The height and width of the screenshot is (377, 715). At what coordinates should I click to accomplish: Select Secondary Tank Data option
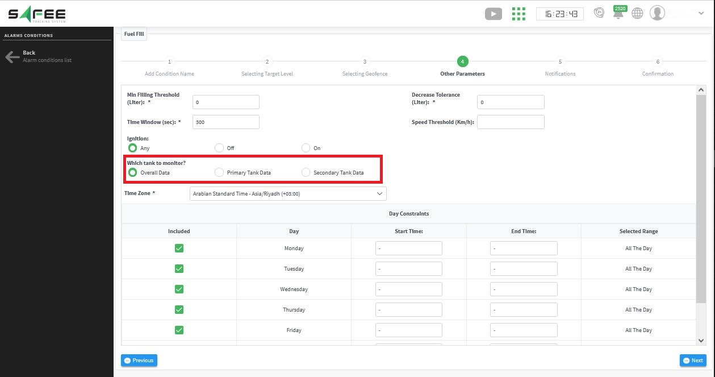306,172
